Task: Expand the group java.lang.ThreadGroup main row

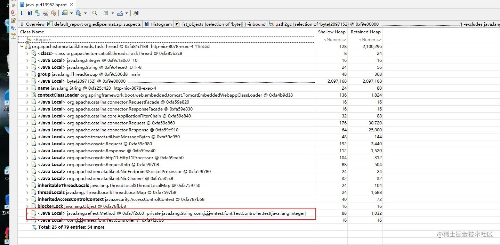Action: tap(27, 74)
